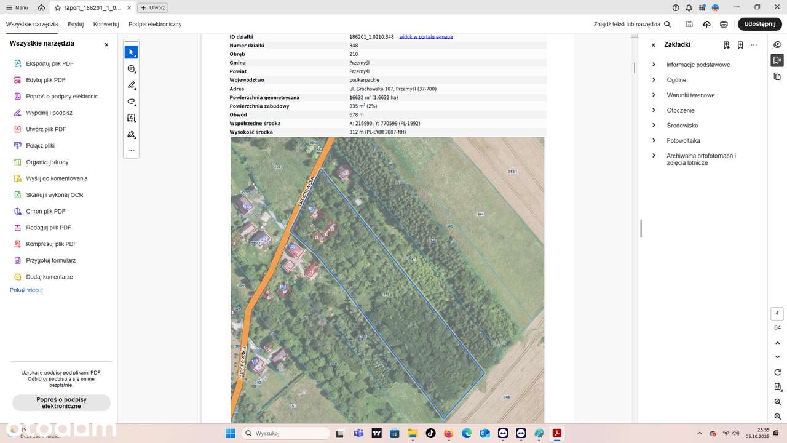This screenshot has height=443, width=787.
Task: Choose the add comment bubble tool
Action: [x=131, y=69]
